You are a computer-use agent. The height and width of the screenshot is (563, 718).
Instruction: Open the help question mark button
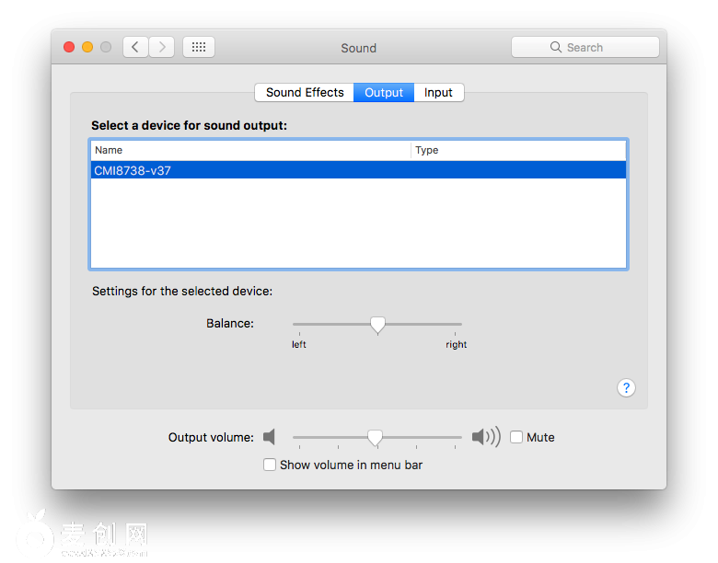point(626,387)
